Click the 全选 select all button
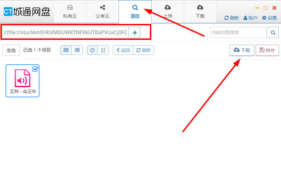This screenshot has width=281, height=189. 11,50
